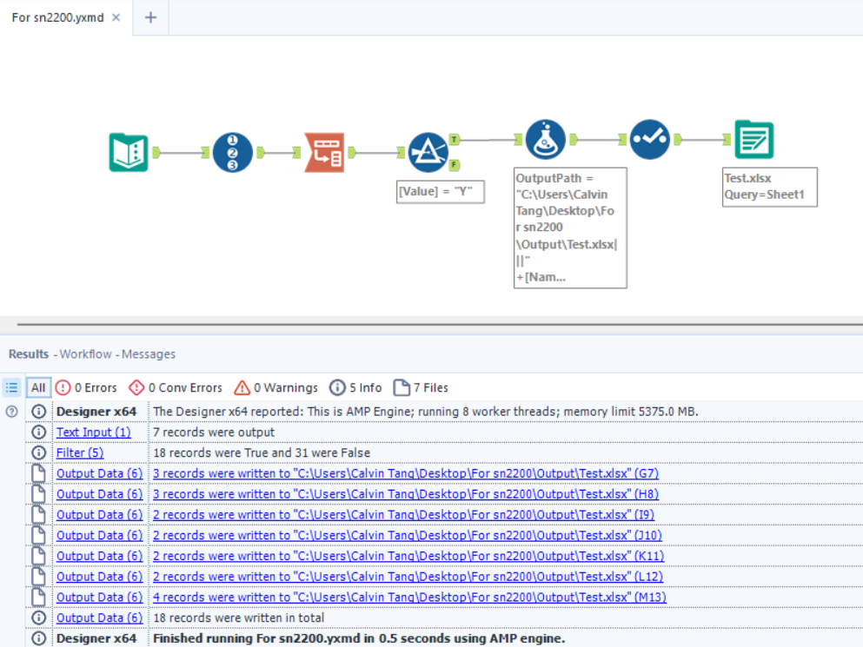Click the help question mark icon
The width and height of the screenshot is (863, 647).
tap(11, 412)
